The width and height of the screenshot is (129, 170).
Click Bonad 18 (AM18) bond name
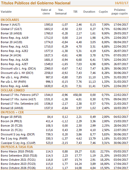point(12,108)
